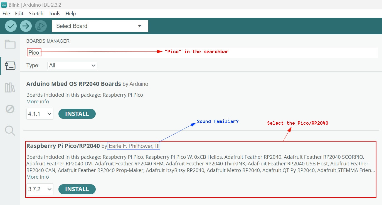Click the author name Earle F. Philhower, III

[x=134, y=146]
